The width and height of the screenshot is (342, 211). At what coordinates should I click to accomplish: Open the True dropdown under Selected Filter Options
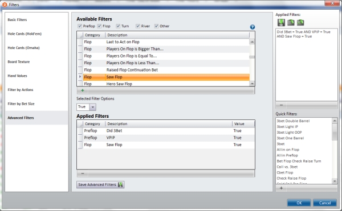click(x=93, y=107)
